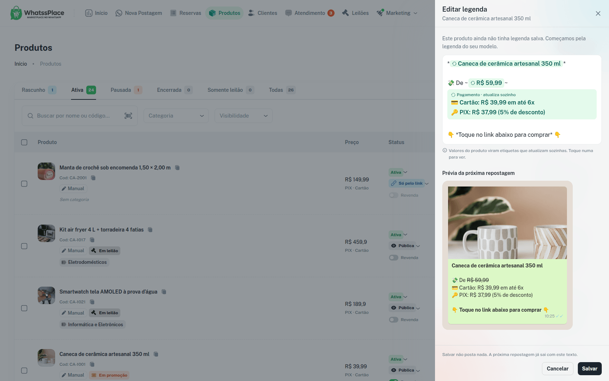
Task: Copy code CA-1001 icon
Action: 92,364
